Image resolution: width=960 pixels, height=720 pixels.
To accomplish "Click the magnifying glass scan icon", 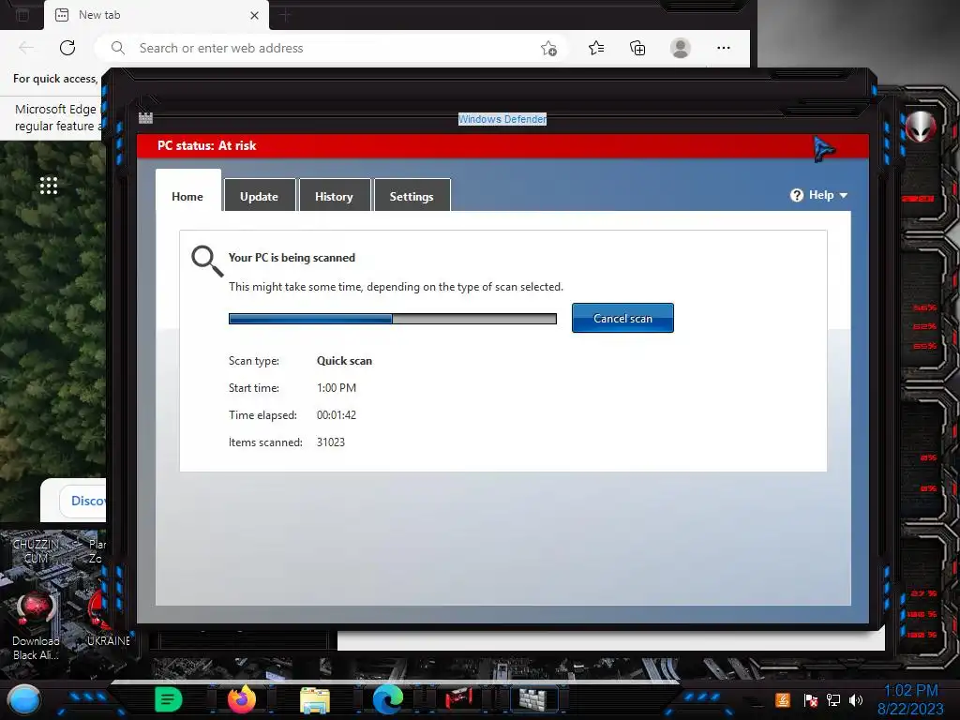I will (207, 261).
